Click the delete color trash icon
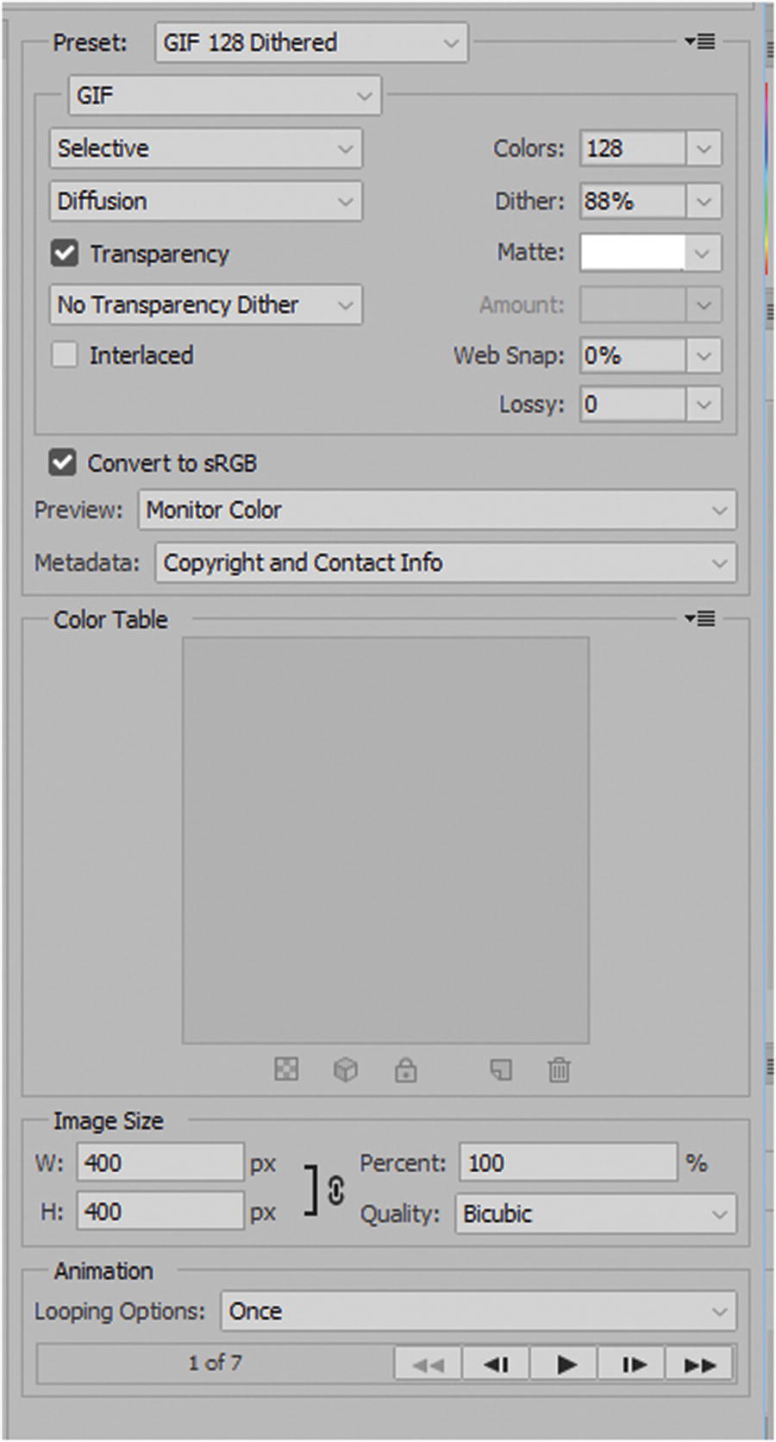This screenshot has height=1442, width=776. pyautogui.click(x=559, y=1070)
